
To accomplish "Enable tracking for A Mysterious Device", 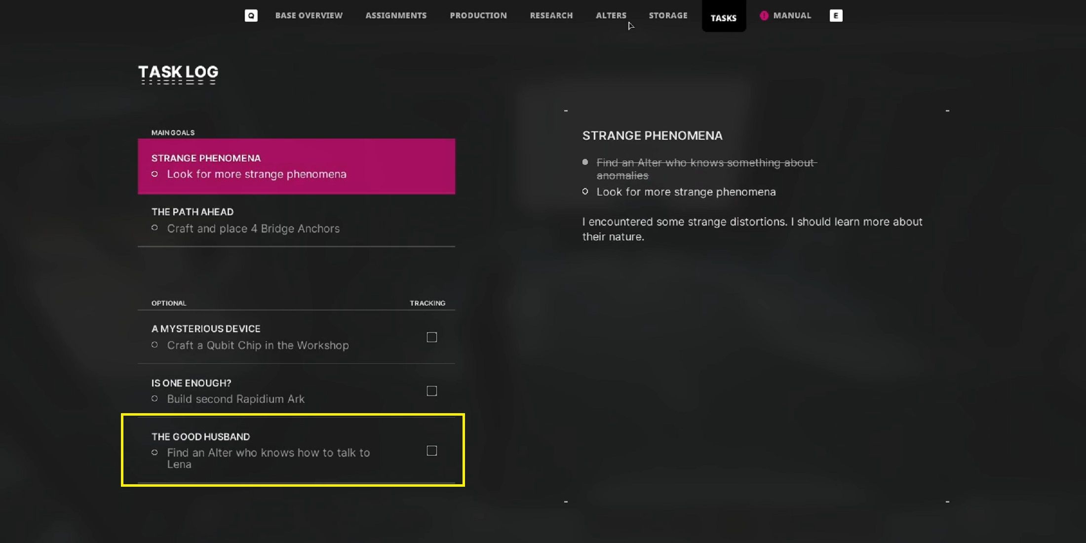I will pos(431,337).
